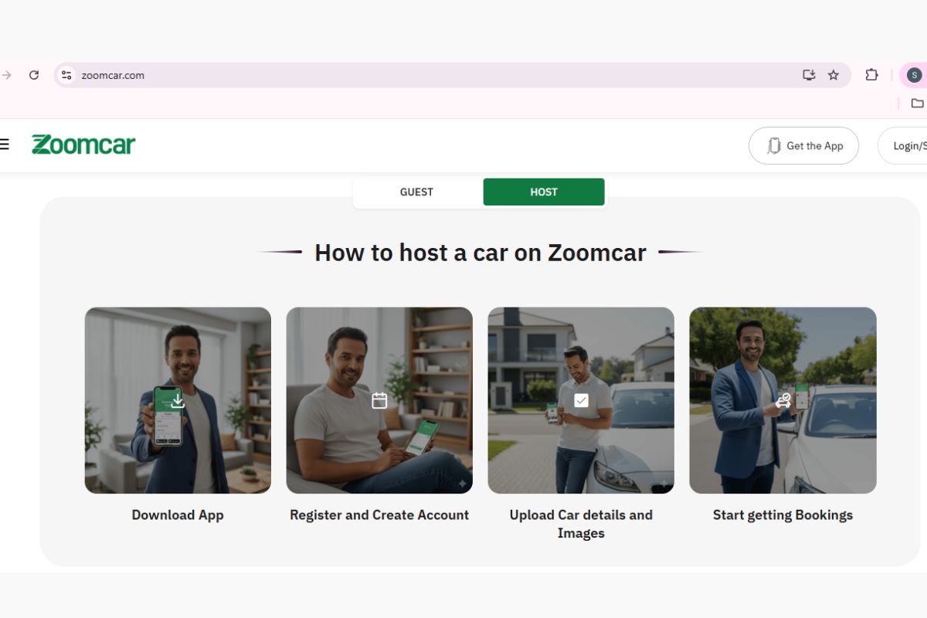Select the GUEST tab
This screenshot has width=927, height=618.
pyautogui.click(x=416, y=192)
